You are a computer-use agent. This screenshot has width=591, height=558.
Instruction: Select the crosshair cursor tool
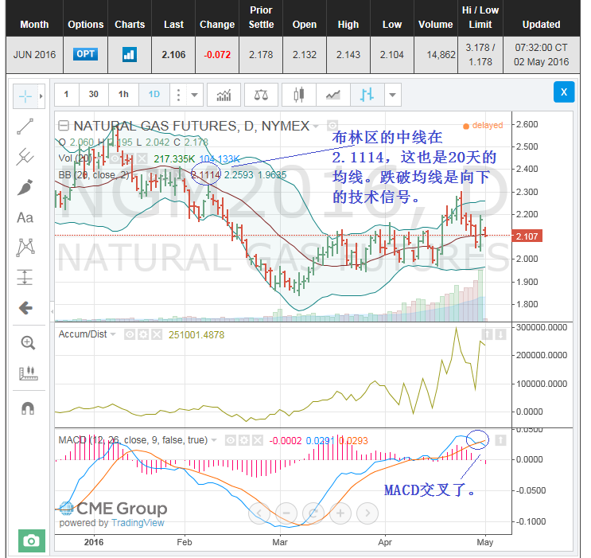point(25,96)
